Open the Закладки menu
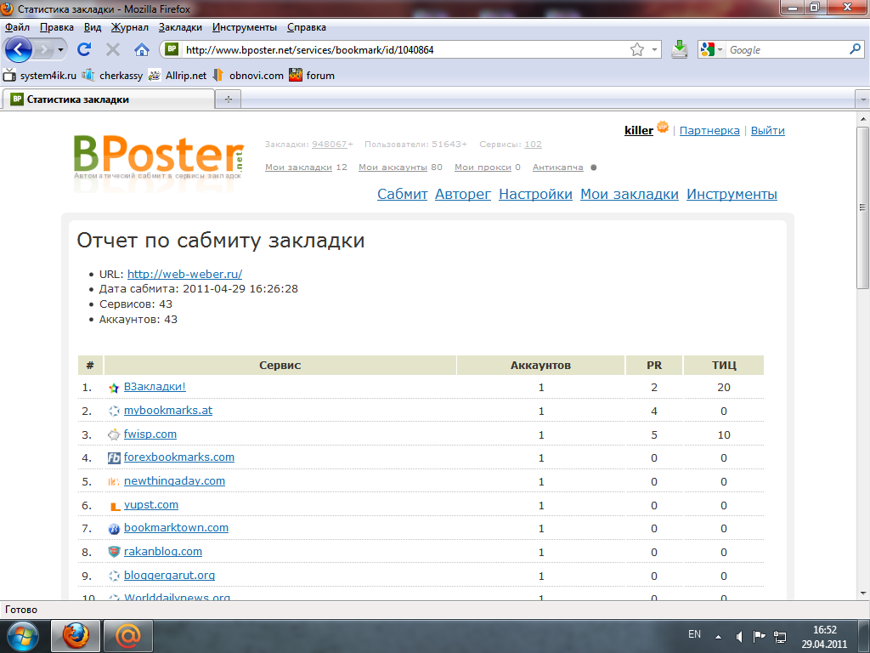The image size is (870, 653). 180,27
